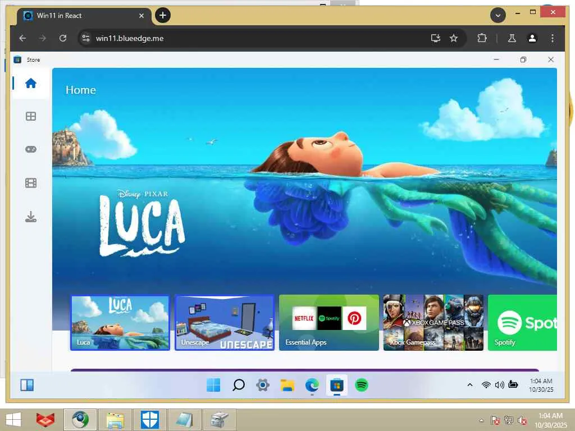Click Chrome icon in host taskbar
The width and height of the screenshot is (575, 431).
[80, 420]
